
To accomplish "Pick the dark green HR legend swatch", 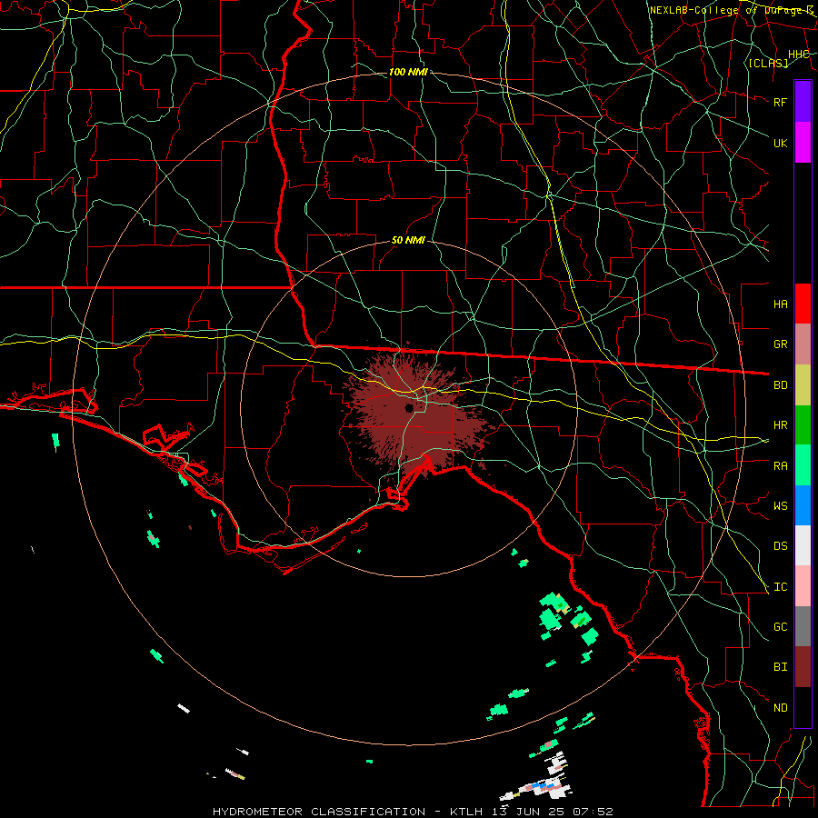I will (x=803, y=424).
